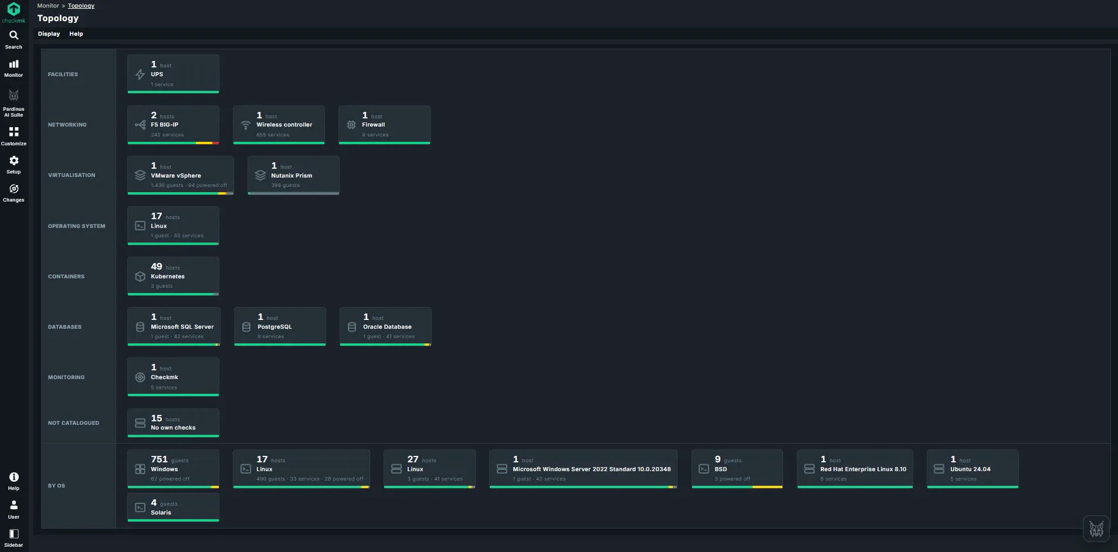The height and width of the screenshot is (552, 1118).
Task: Click the Checkmk target icon
Action: (140, 377)
